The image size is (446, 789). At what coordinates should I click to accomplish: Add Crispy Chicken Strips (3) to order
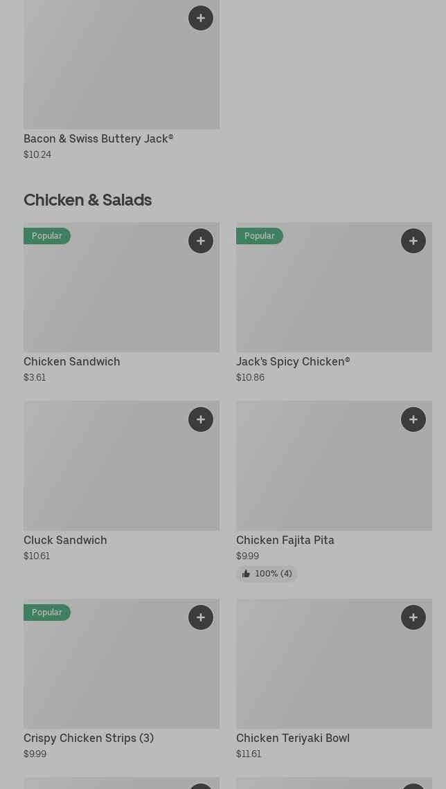(x=201, y=617)
